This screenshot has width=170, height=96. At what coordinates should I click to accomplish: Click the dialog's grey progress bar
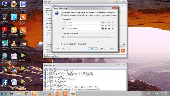88,37
